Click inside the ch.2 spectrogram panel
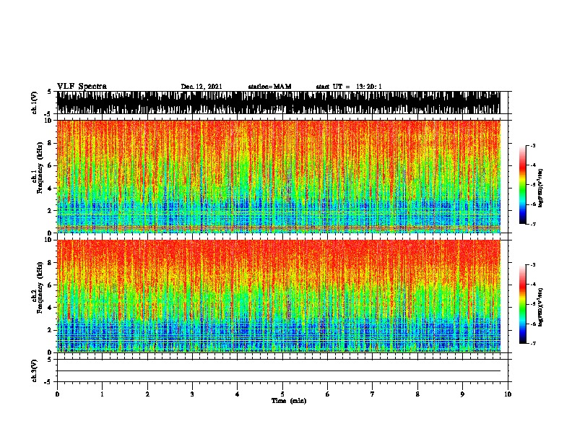The height and width of the screenshot is (442, 572). pos(279,296)
